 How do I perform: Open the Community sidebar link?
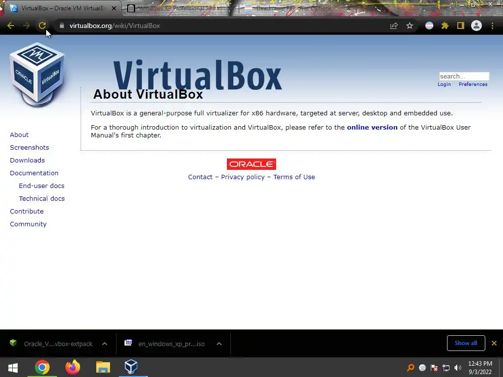click(28, 224)
